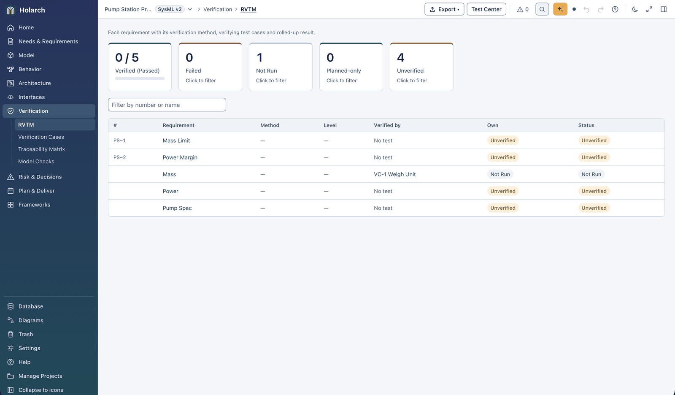675x395 pixels.
Task: Open Manage Projects
Action: coord(40,376)
